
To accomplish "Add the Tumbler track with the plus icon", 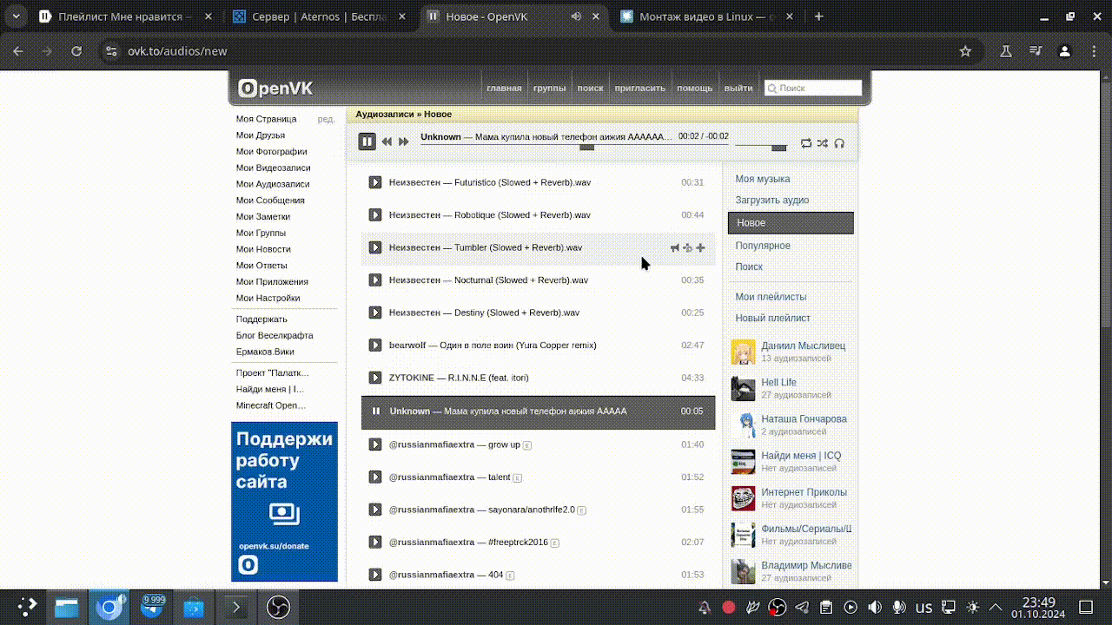I will [x=701, y=248].
